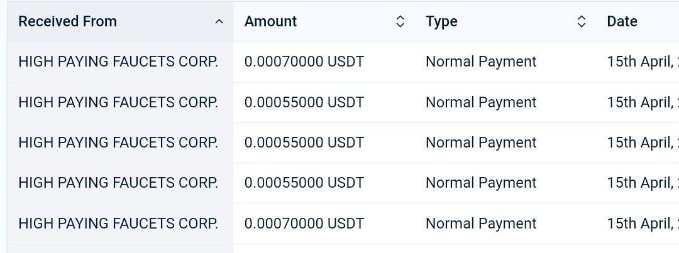Click first row amount 0.00070000 USDT
Image resolution: width=679 pixels, height=253 pixels.
point(304,62)
